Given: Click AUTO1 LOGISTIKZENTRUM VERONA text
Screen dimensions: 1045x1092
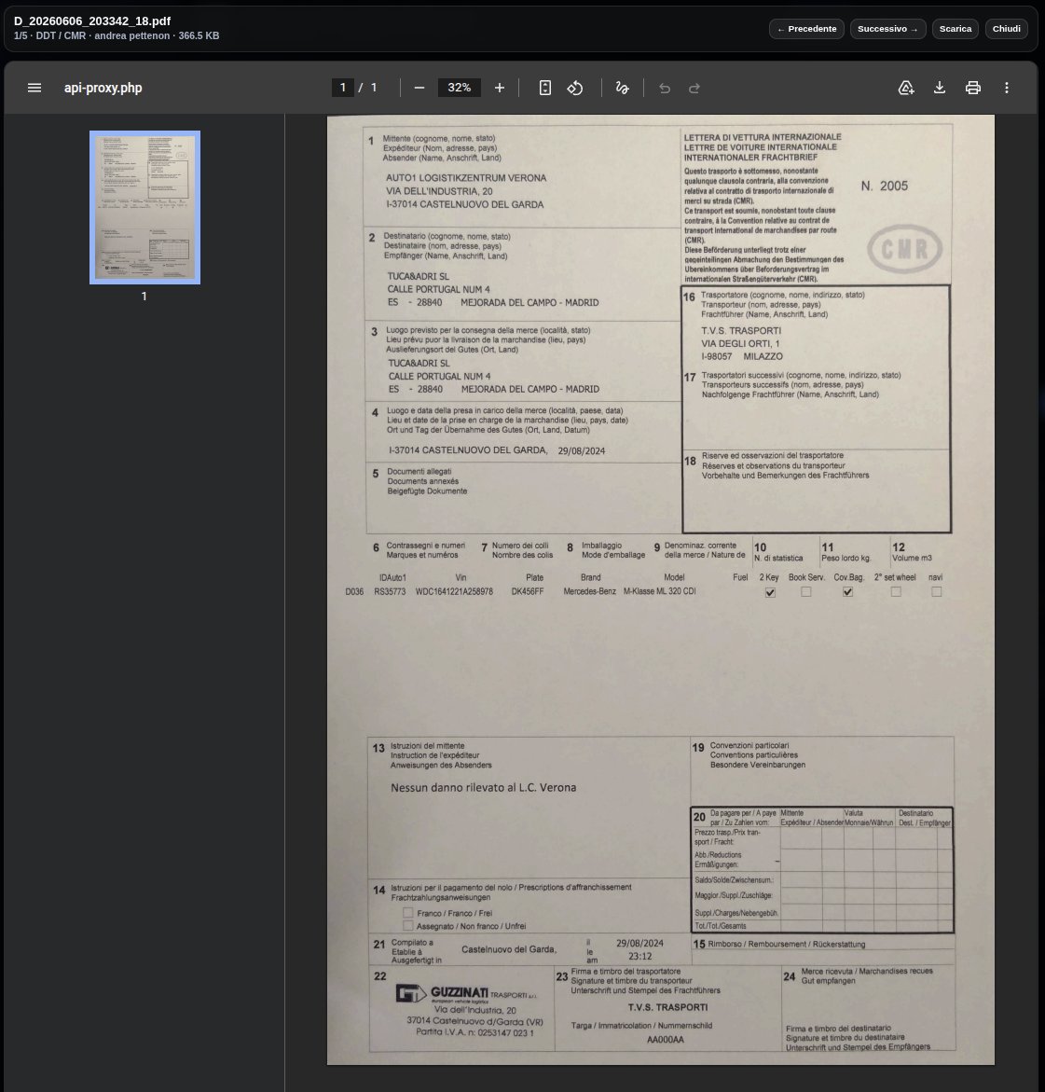Looking at the screenshot, I should click(x=466, y=178).
